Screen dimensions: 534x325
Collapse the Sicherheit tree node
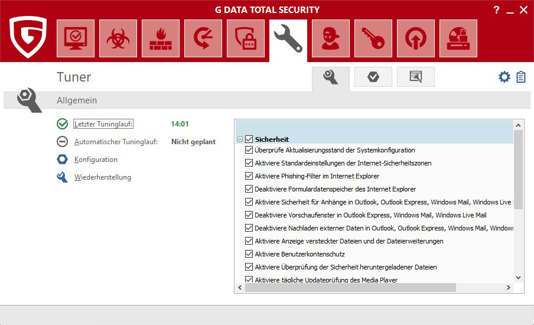240,139
